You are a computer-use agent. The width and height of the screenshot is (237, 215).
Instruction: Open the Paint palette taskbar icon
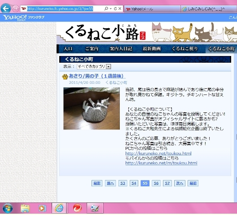[95, 208]
